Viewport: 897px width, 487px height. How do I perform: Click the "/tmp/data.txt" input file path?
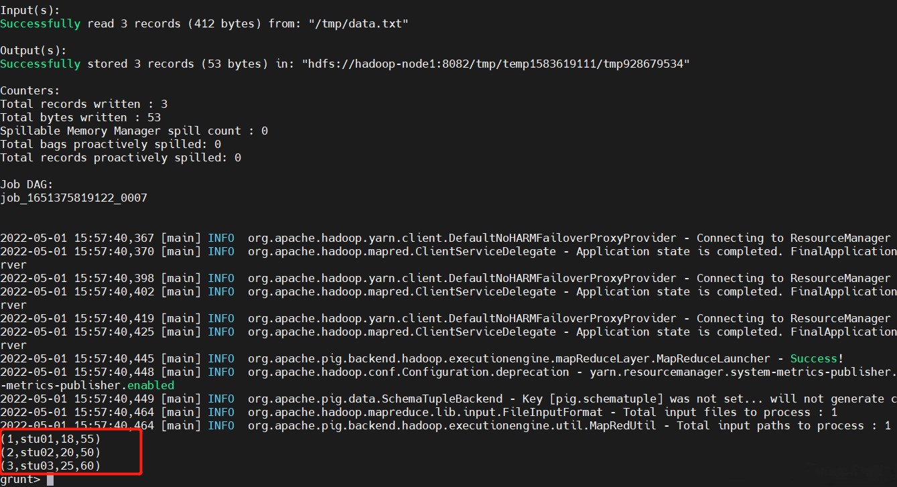[358, 23]
